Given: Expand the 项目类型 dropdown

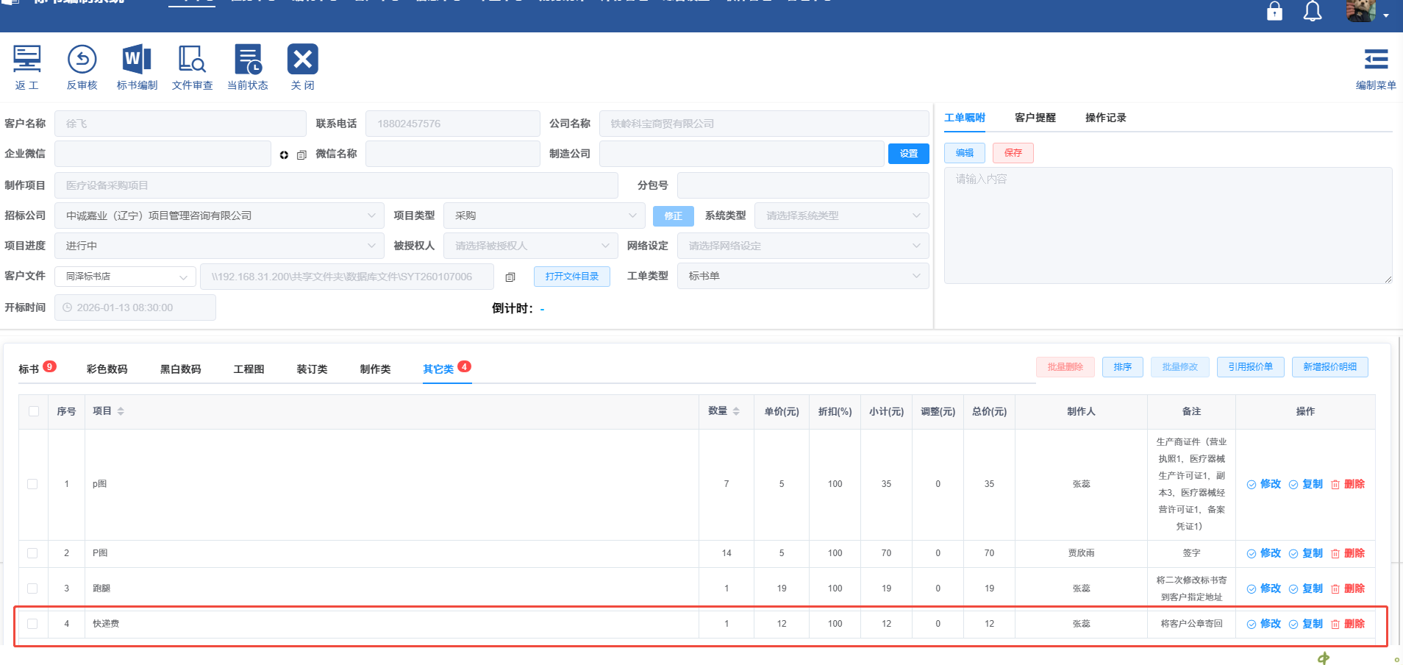Looking at the screenshot, I should 544,216.
